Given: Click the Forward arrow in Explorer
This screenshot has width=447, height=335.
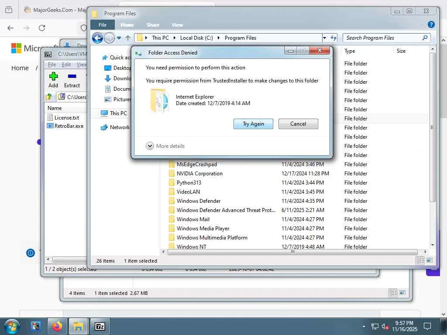Looking at the screenshot, I should click(x=109, y=38).
